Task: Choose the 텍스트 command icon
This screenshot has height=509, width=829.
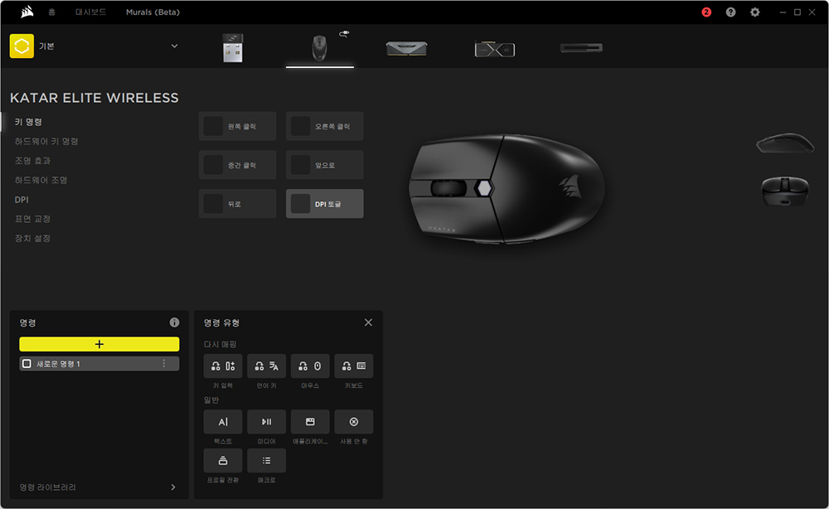Action: click(x=223, y=422)
